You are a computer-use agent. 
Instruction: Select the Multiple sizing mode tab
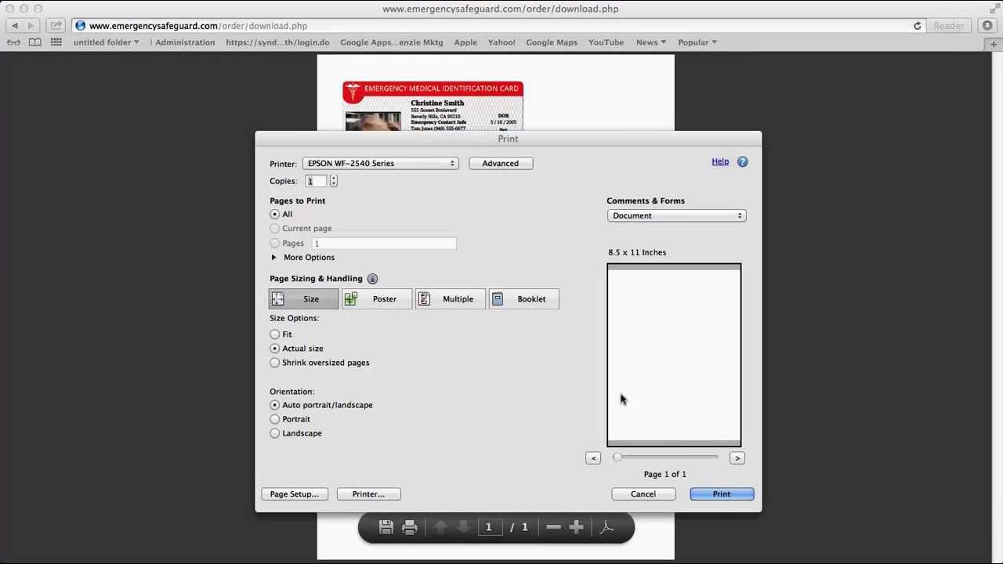[451, 299]
